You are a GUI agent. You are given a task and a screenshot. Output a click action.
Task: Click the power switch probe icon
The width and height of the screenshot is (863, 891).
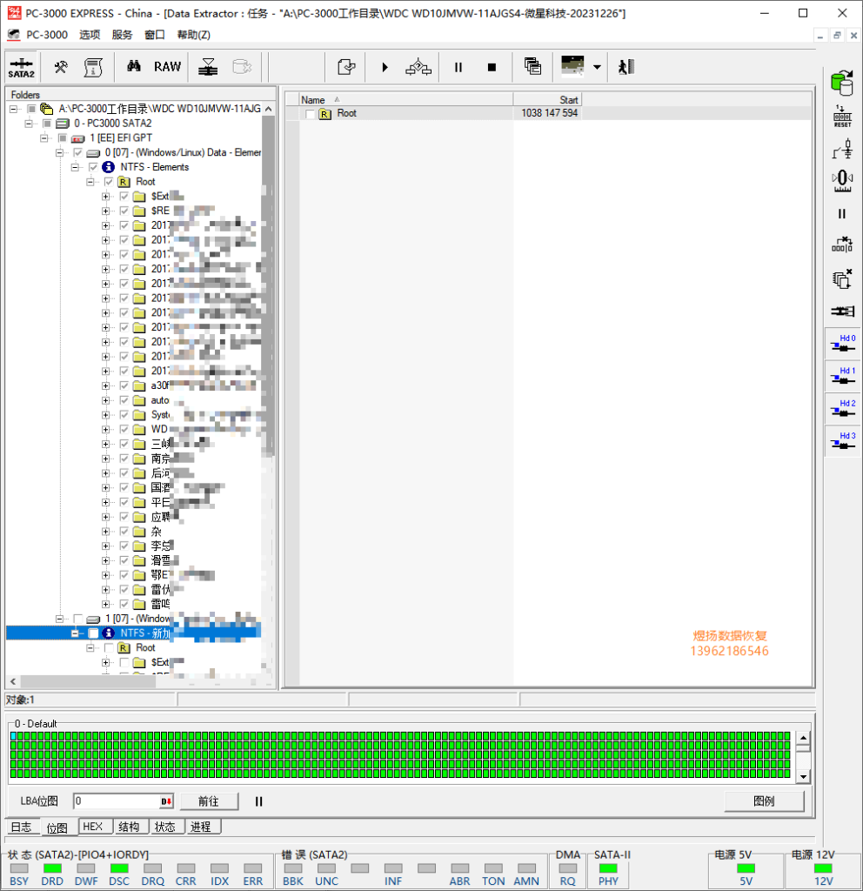coord(842,148)
